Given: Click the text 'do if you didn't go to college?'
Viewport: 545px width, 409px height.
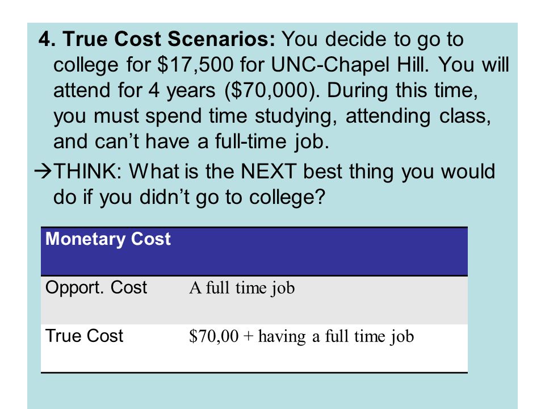Looking at the screenshot, I should coord(189,198).
